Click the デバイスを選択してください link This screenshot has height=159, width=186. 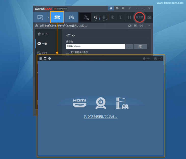click(x=101, y=117)
